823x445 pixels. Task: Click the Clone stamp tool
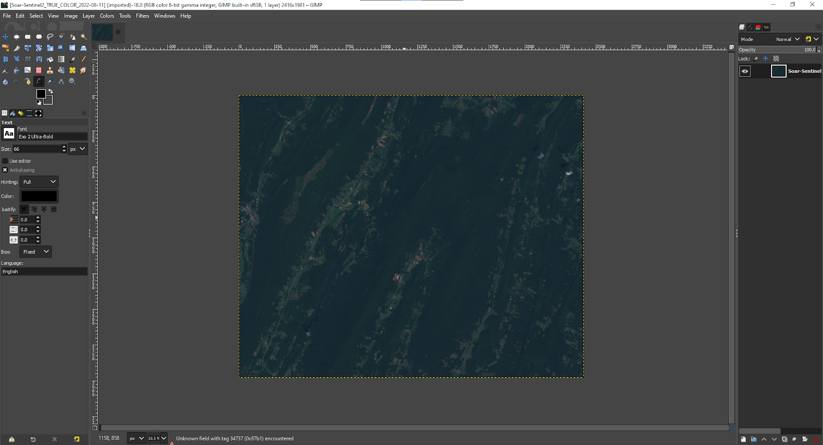tap(50, 70)
